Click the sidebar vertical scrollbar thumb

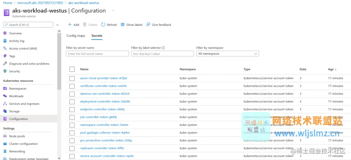point(59,61)
